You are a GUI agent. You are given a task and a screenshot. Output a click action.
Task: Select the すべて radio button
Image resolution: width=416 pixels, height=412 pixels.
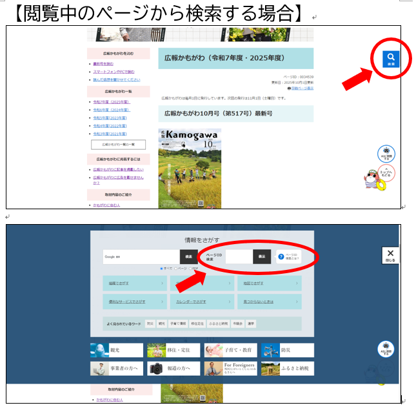coord(161,268)
